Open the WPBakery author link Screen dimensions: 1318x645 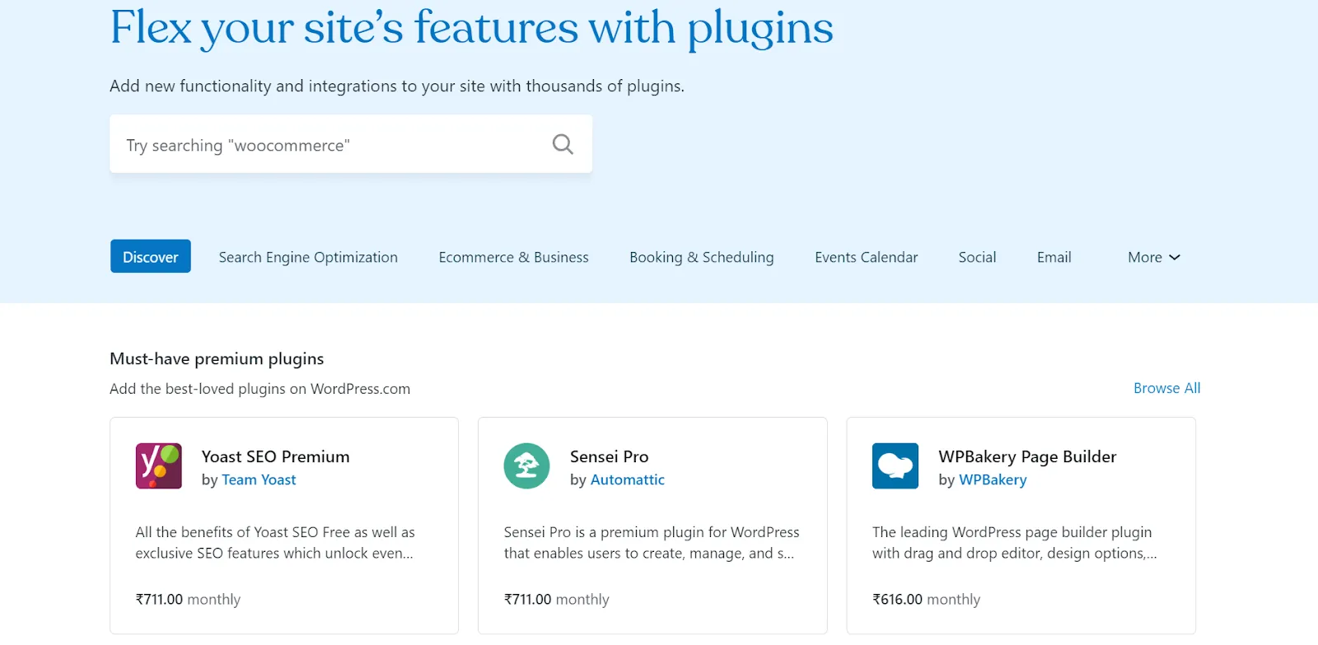993,479
